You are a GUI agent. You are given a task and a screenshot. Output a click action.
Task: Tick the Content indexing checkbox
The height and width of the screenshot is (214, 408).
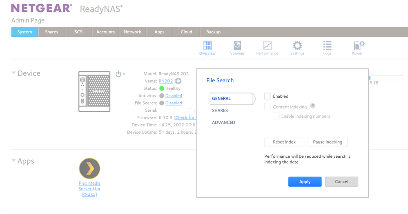[x=268, y=106]
